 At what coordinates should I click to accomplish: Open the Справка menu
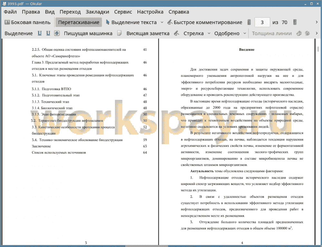(179, 12)
